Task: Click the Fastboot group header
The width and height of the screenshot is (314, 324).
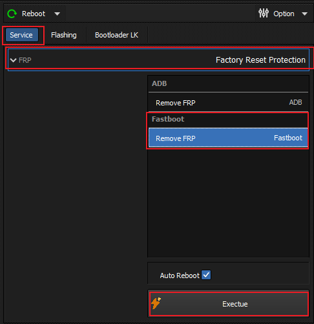Action: [x=228, y=119]
